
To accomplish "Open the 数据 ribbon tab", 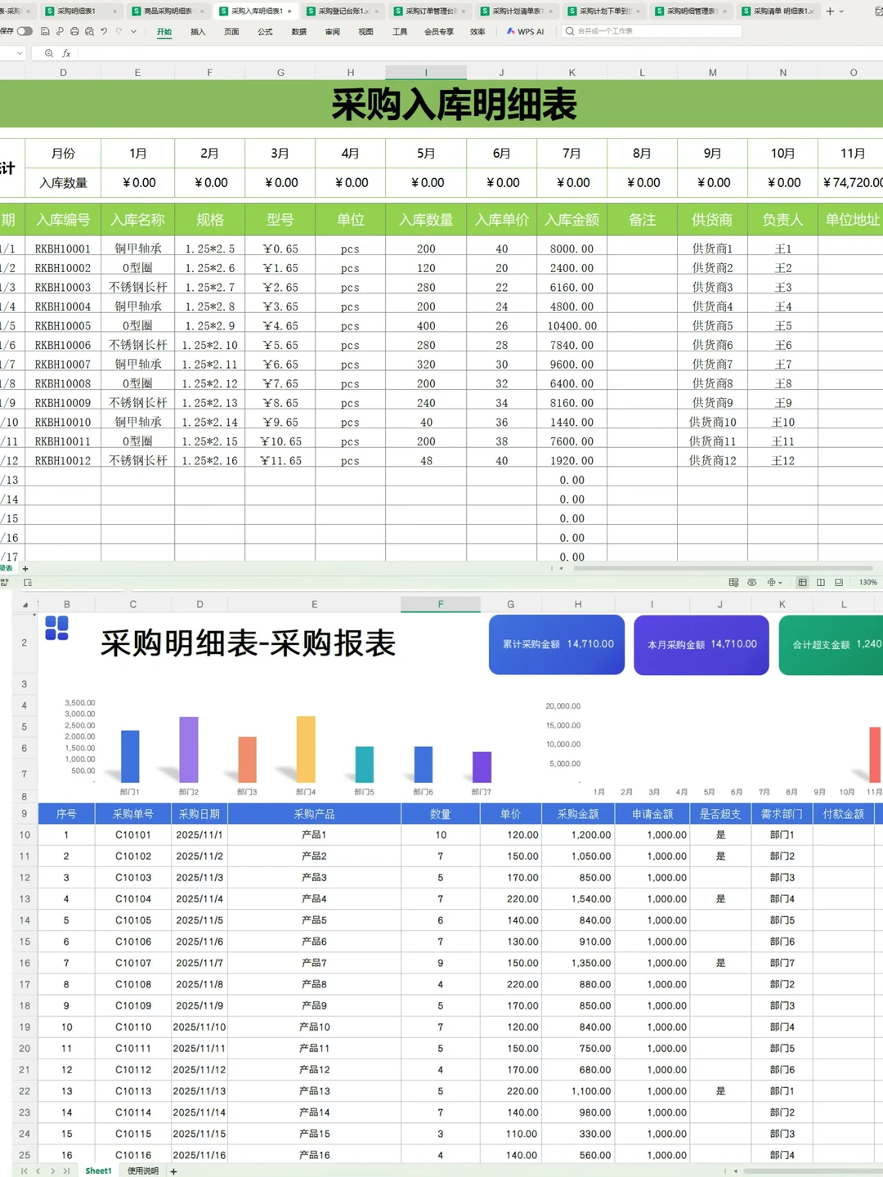I will [x=298, y=32].
